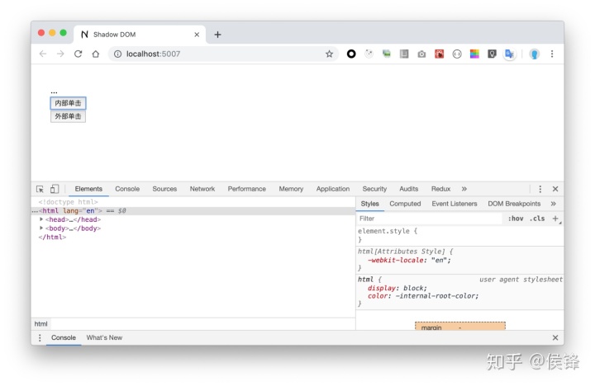595x386 pixels.
Task: Open the browser home page icon
Action: pyautogui.click(x=96, y=54)
